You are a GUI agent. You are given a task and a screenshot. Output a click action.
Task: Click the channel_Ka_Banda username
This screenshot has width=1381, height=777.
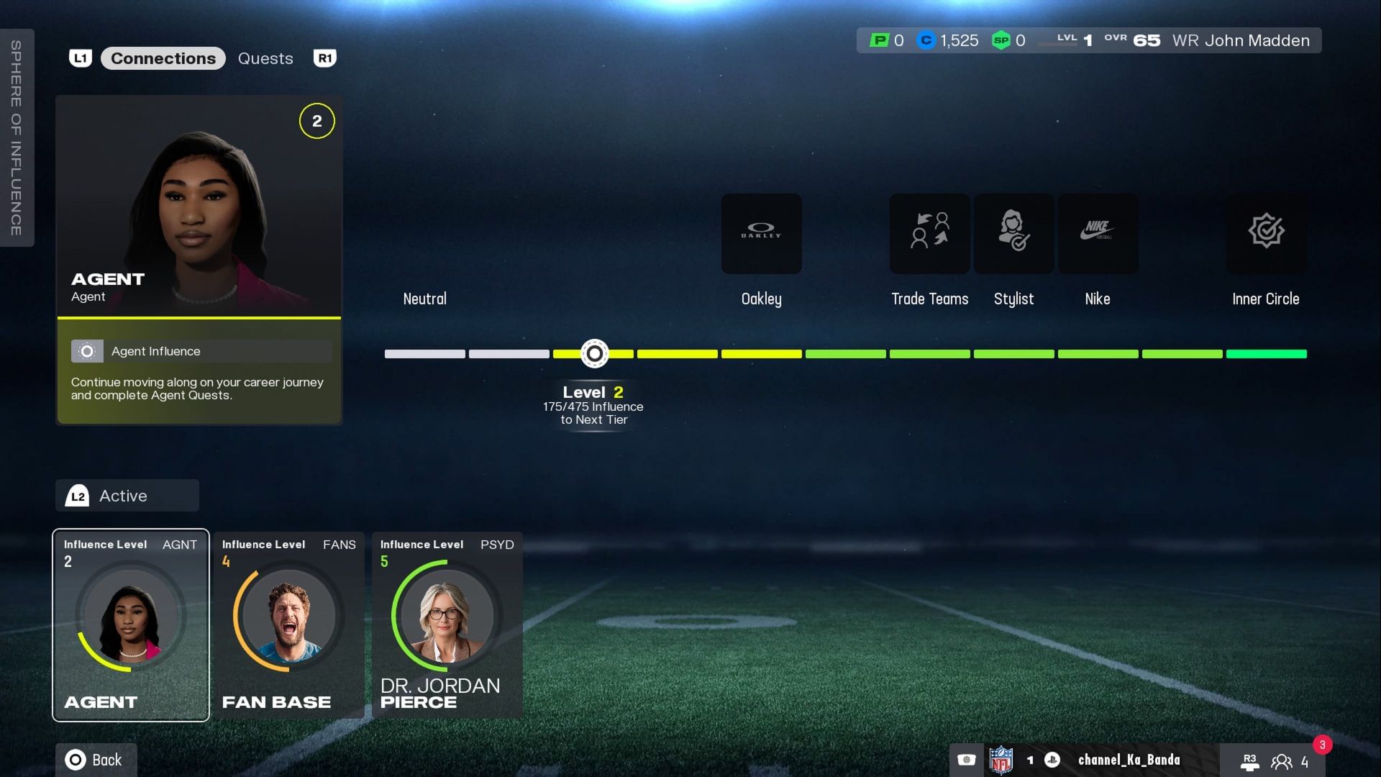[x=1129, y=760]
